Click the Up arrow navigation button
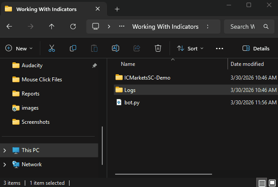The height and width of the screenshot is (187, 278). 52,27
